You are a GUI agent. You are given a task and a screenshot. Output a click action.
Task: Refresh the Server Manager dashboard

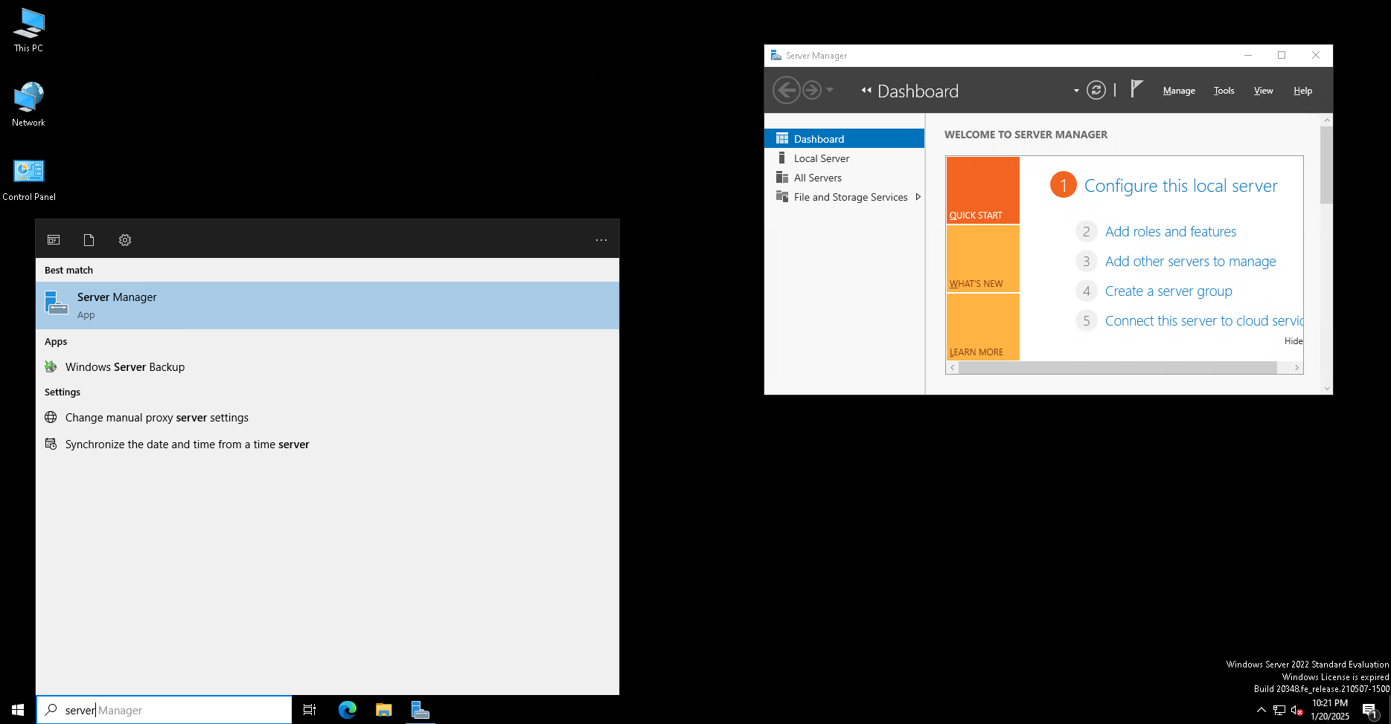coord(1096,90)
